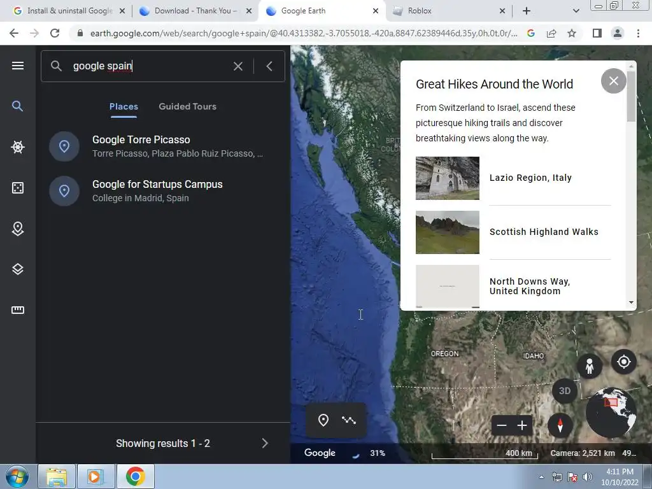The width and height of the screenshot is (652, 489).
Task: Open Chrome three-dot menu
Action: coord(638,33)
